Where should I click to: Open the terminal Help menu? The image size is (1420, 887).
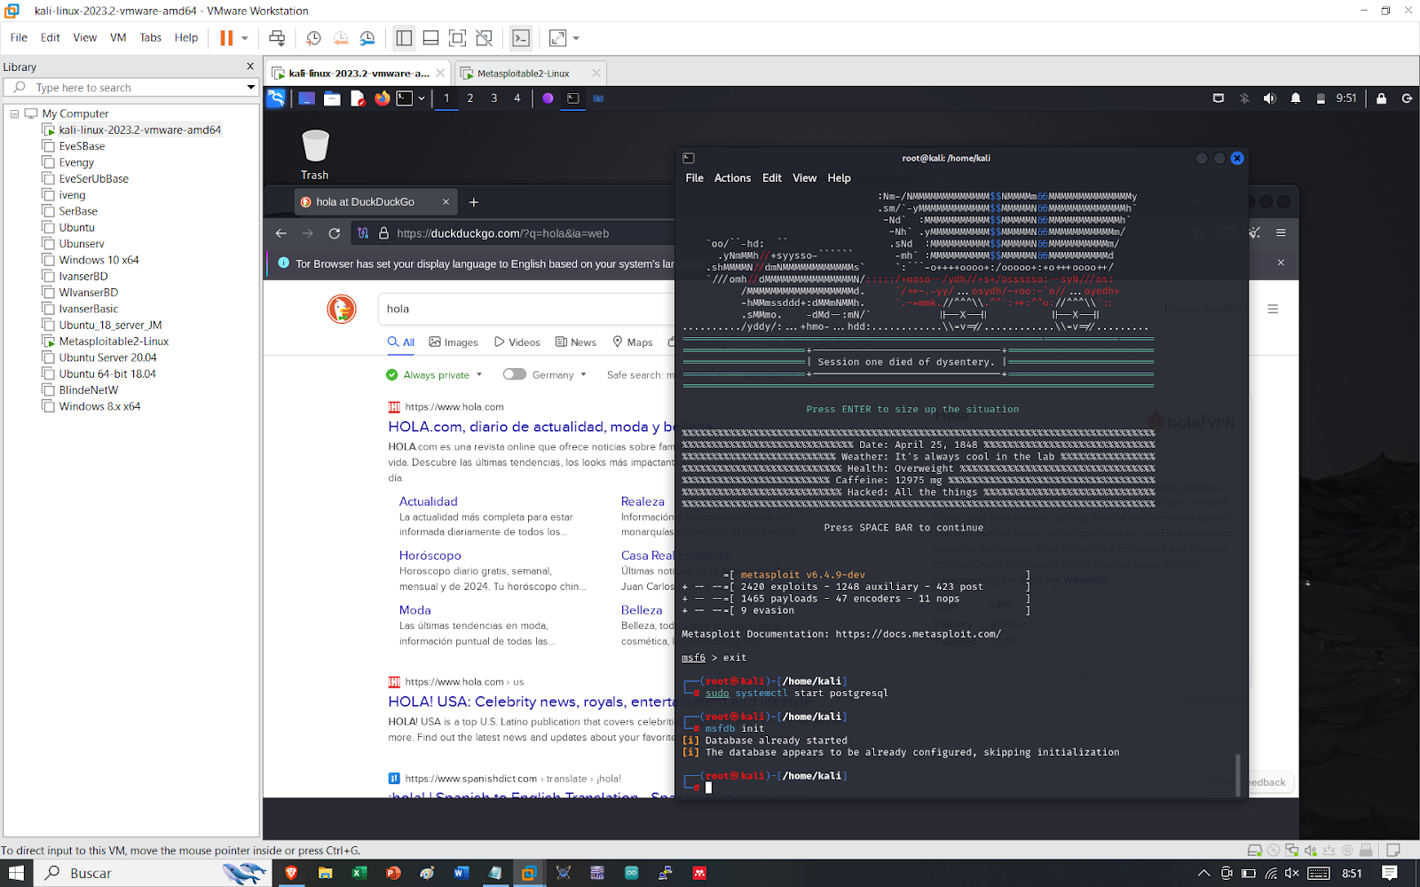pos(839,178)
